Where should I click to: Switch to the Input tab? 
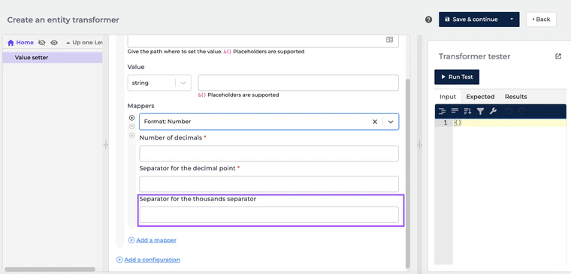448,97
